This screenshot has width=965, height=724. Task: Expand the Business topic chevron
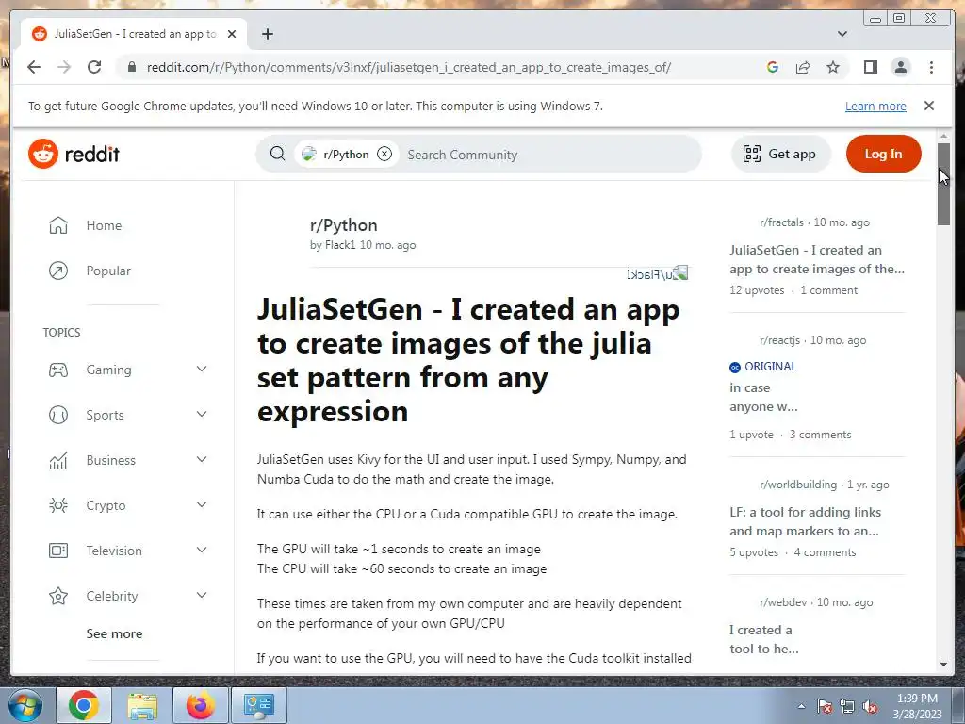coord(202,459)
